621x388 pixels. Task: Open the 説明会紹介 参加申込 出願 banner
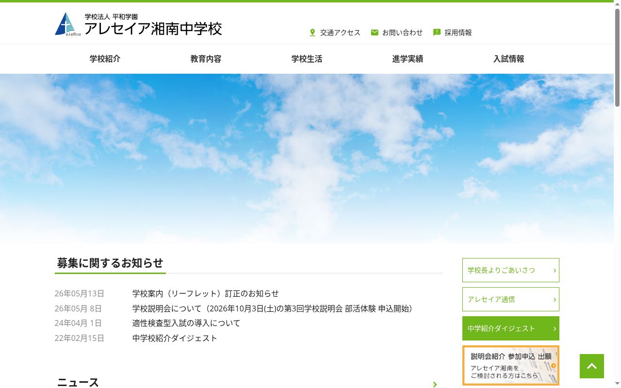(511, 366)
